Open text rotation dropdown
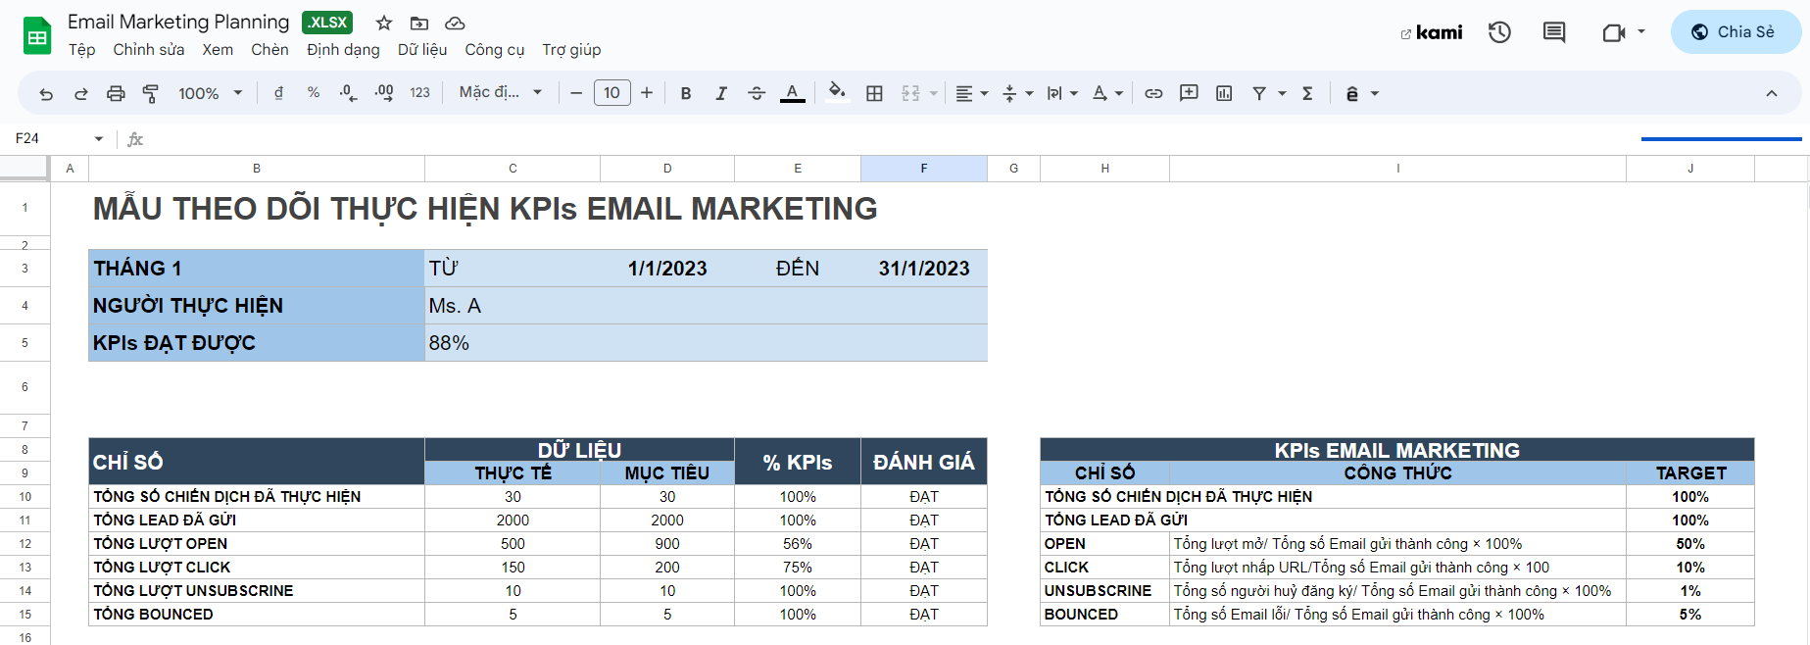Screen dimensions: 1810x645 point(1108,93)
